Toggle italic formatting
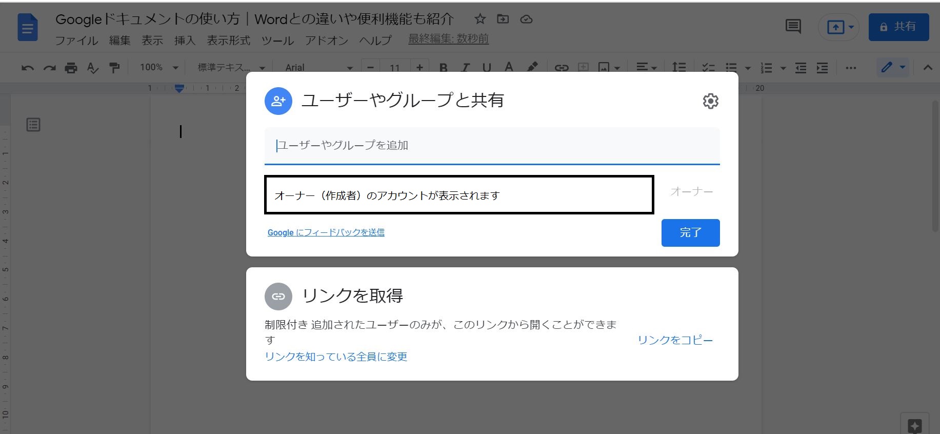This screenshot has width=940, height=434. 465,68
